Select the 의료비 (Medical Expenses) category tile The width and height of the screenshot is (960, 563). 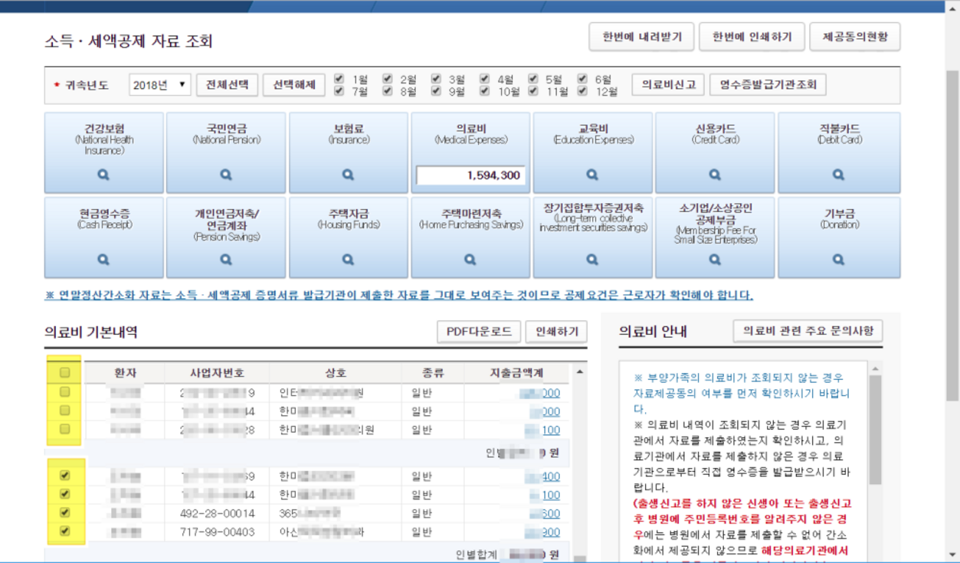pos(470,135)
